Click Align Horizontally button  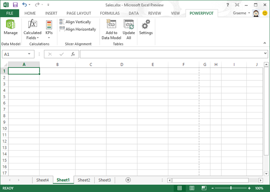[x=78, y=29]
